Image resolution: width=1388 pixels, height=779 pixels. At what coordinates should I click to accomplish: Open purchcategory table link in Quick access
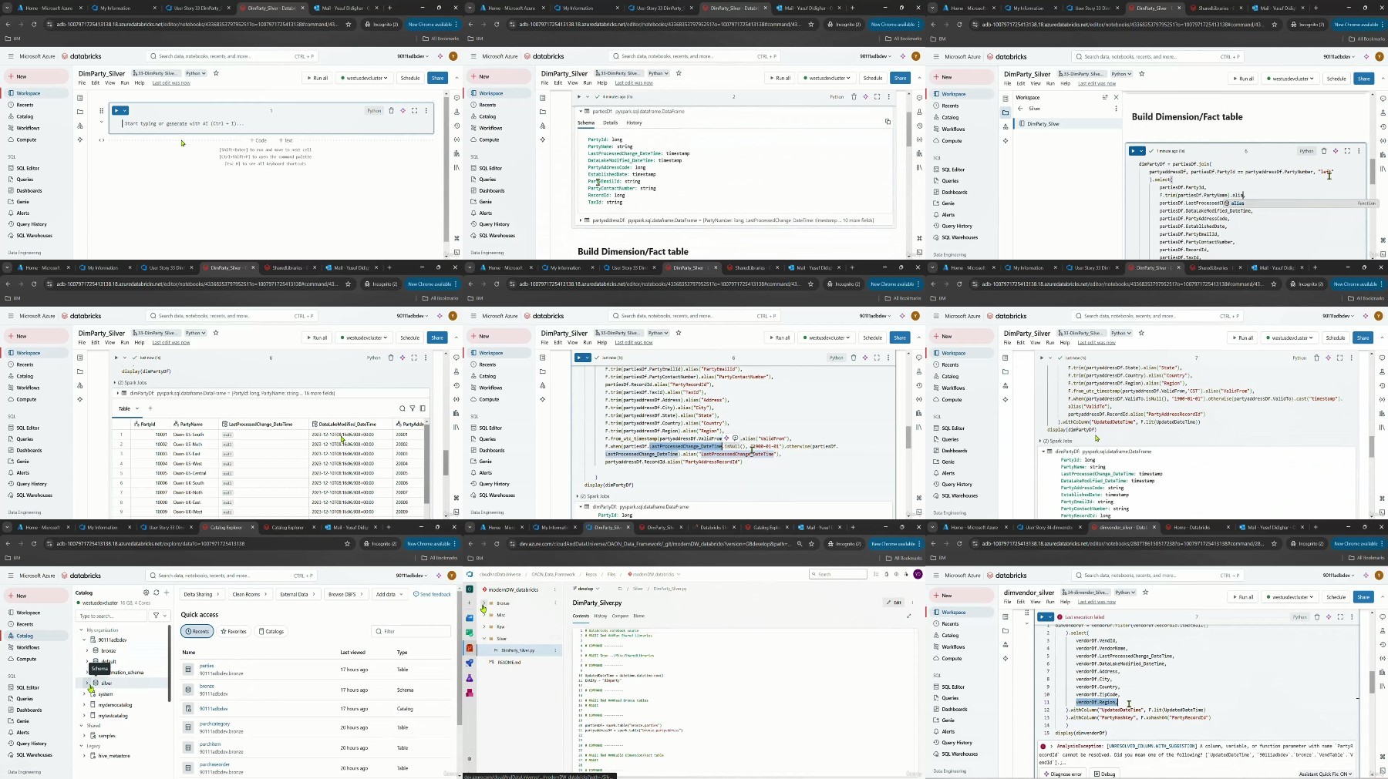point(214,724)
